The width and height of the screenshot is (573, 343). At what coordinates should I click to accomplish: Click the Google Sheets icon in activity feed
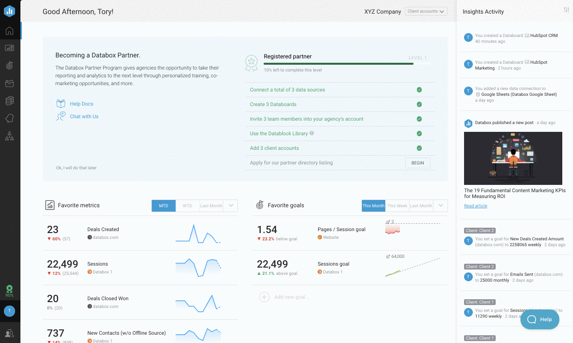pos(478,94)
